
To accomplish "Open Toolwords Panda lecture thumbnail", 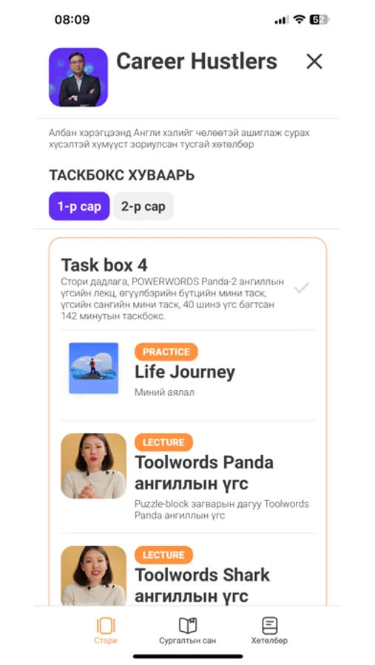I will click(93, 465).
